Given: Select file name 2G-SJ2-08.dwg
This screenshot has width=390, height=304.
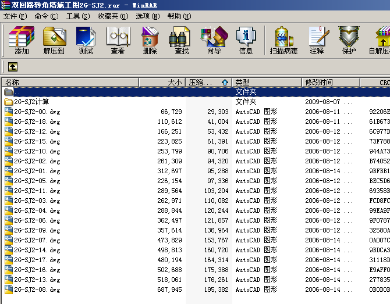Looking at the screenshot, I should [x=37, y=289].
